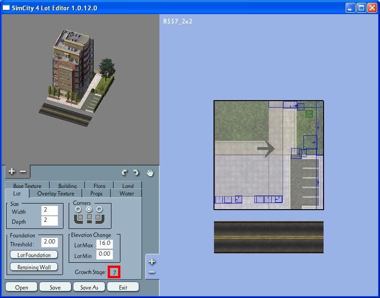Select the Lot tab
380x298 pixels.
coord(17,194)
